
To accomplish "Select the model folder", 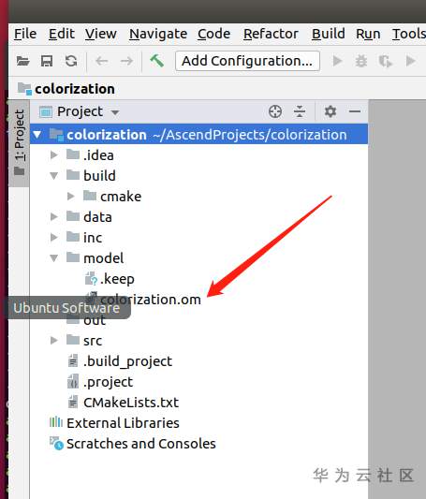I will 95,258.
